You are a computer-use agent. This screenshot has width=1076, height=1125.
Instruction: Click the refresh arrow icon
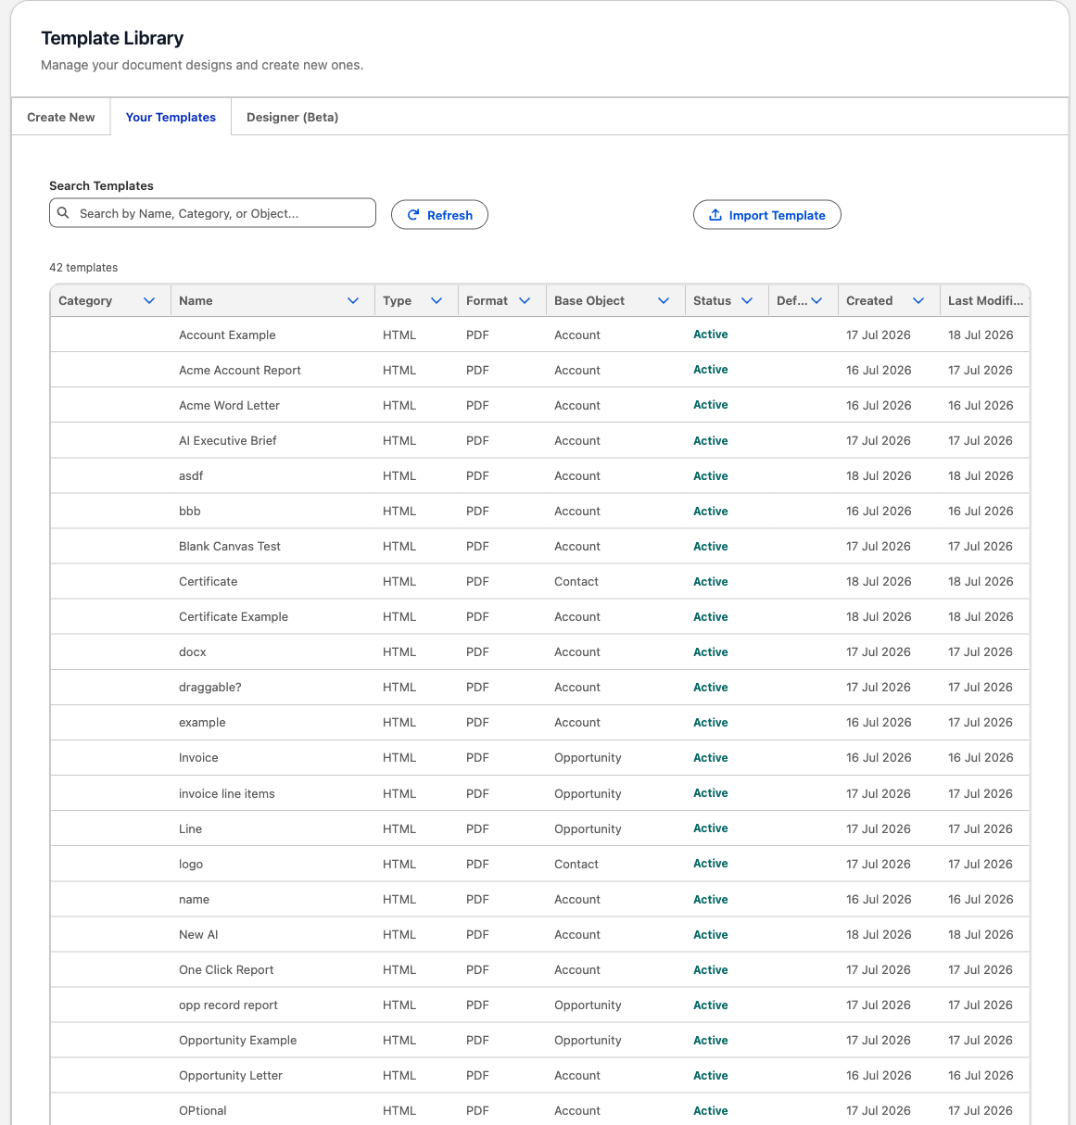[413, 215]
